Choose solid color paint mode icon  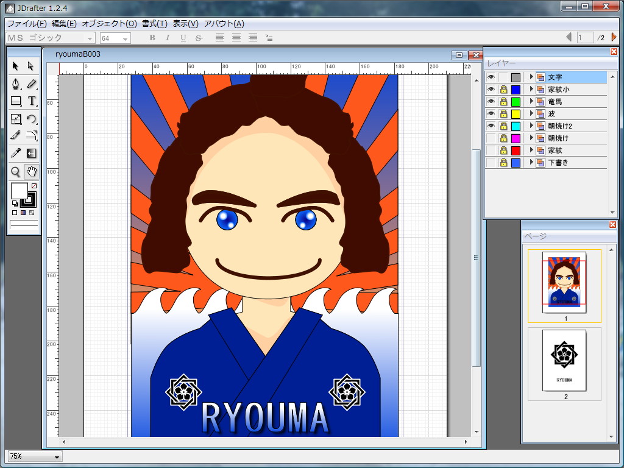15,213
